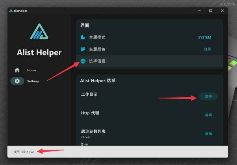Image resolution: width=237 pixels, height=165 pixels.
Task: Click the palette icon beside 主题颜色
Action: 83,49
